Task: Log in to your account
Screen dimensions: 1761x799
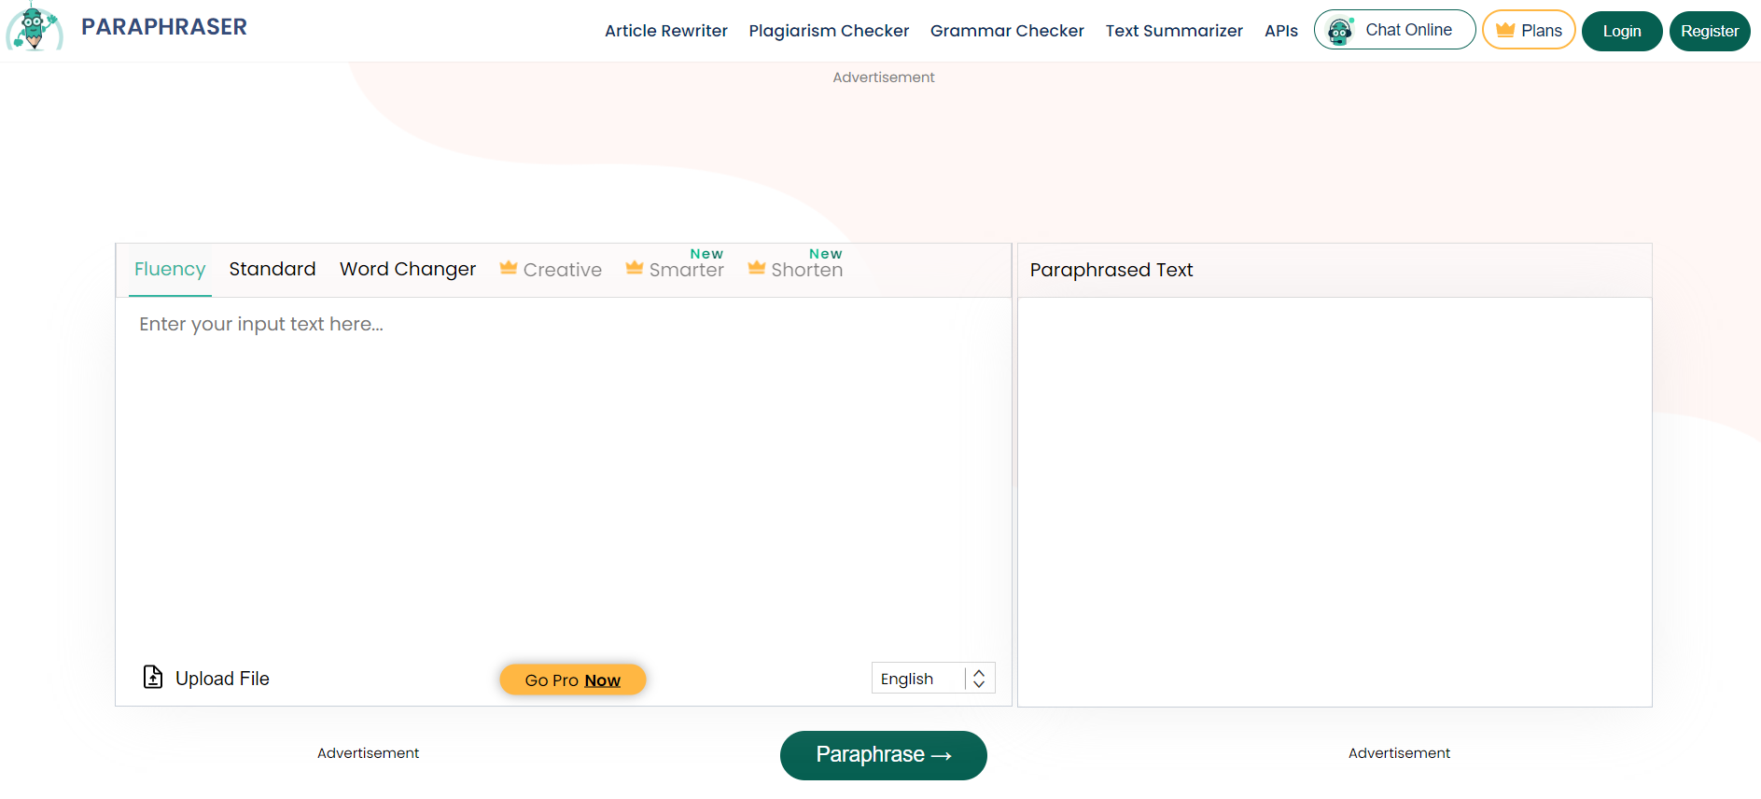Action: [x=1622, y=31]
